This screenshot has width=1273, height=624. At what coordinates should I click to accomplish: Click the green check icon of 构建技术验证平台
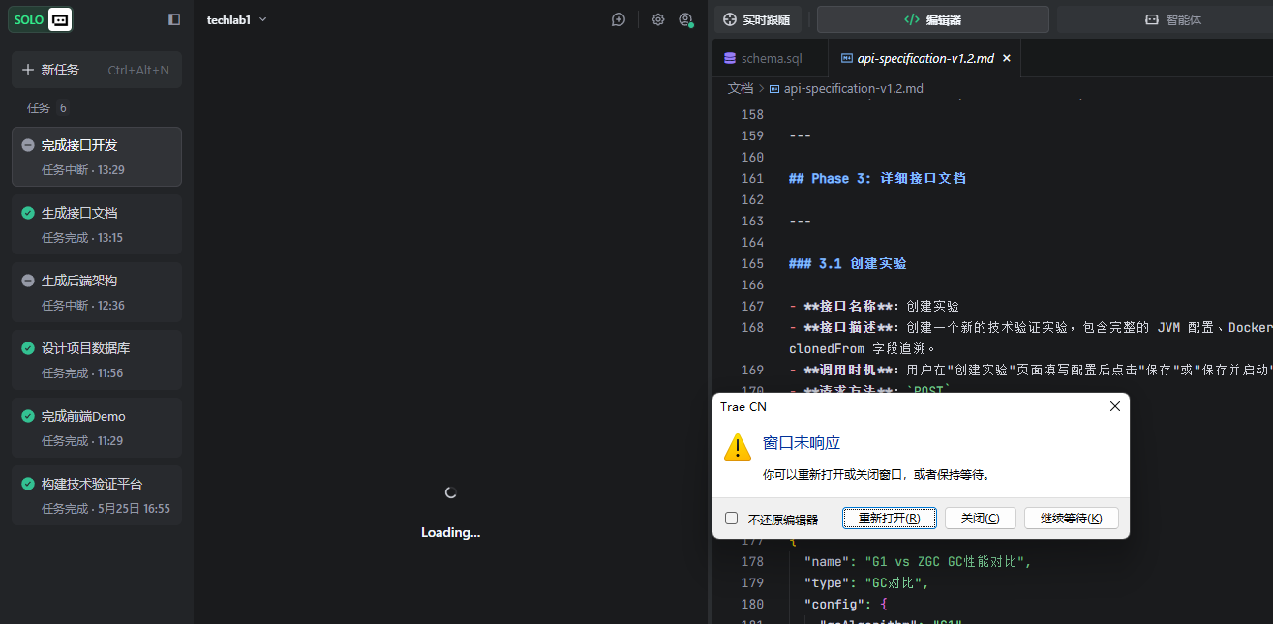(28, 484)
